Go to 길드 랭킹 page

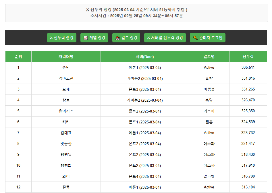pyautogui.click(x=129, y=38)
